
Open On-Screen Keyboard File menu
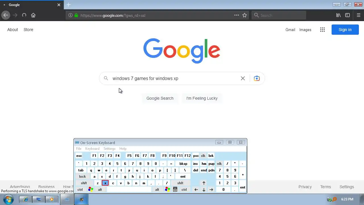click(x=79, y=149)
